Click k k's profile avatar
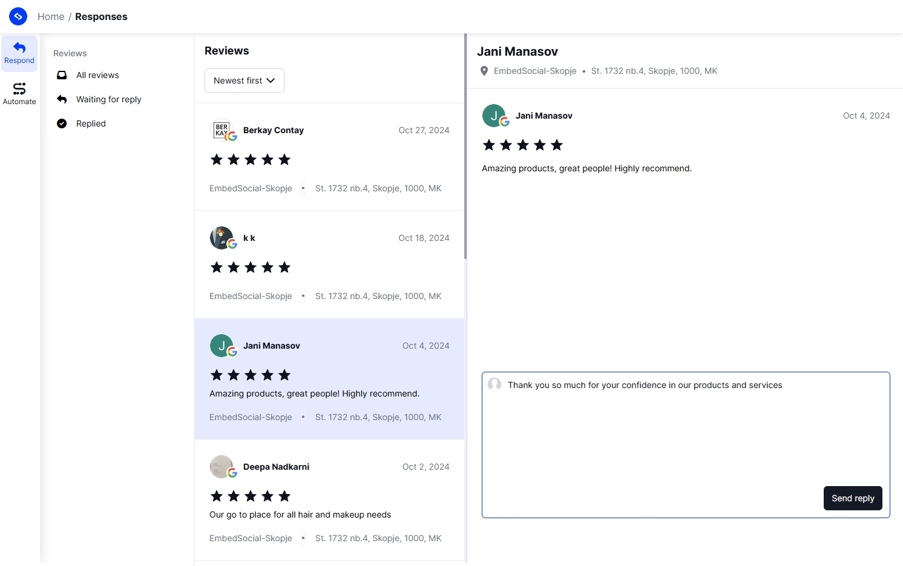Image resolution: width=903 pixels, height=566 pixels. [x=222, y=237]
